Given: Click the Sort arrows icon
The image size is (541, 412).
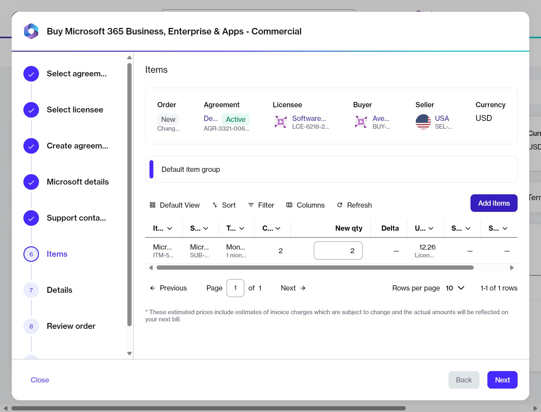Looking at the screenshot, I should pyautogui.click(x=215, y=205).
